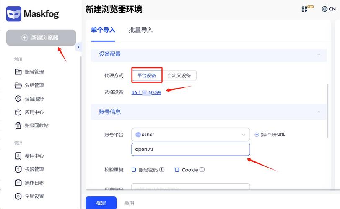
Task: Open 费用中心 in the sidebar
Action: pos(34,156)
